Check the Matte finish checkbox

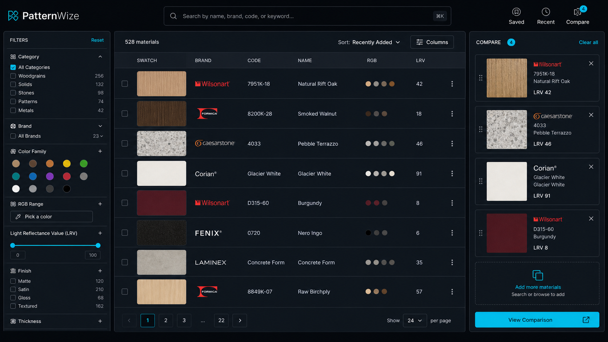(x=13, y=281)
